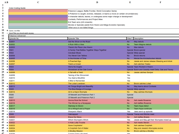
Task: Select 'Ash catches Treeko' description cell
Action: (156, 64)
